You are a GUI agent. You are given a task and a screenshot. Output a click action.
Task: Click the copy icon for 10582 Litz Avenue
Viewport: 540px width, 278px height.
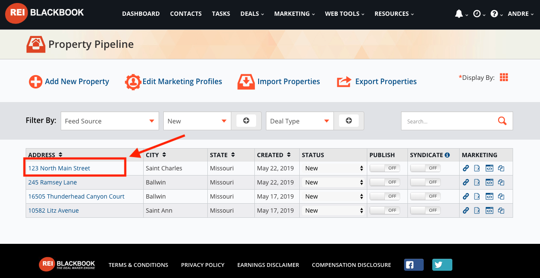click(501, 211)
